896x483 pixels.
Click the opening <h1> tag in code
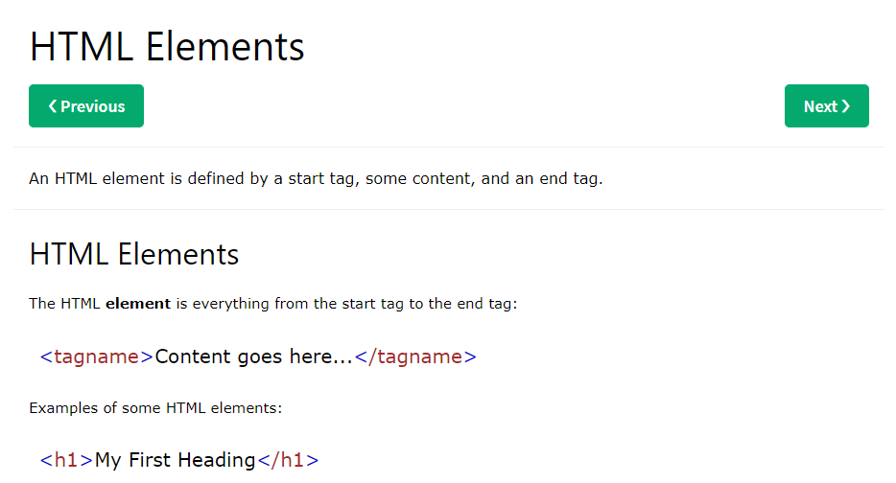click(66, 460)
